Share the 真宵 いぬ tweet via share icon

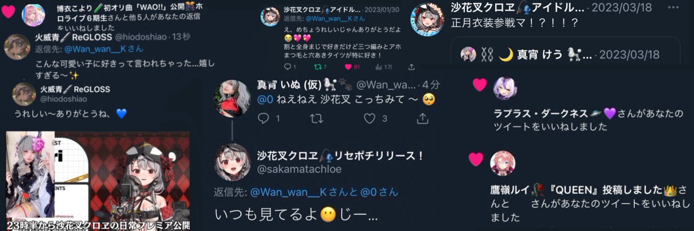(422, 119)
